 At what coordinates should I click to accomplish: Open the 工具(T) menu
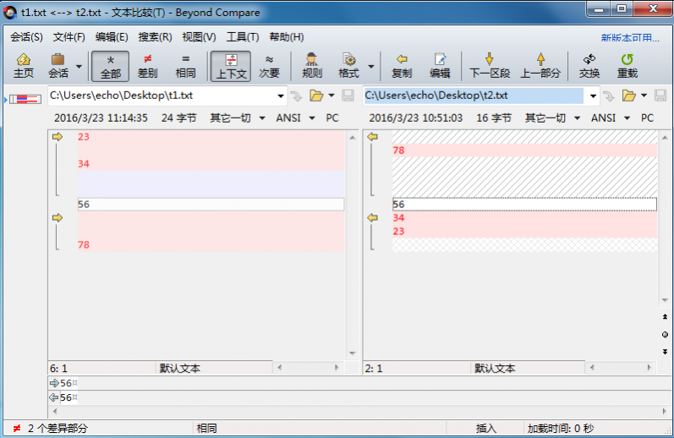pyautogui.click(x=242, y=37)
